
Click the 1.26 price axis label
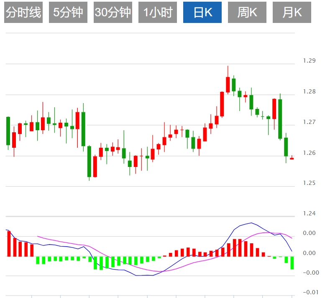tap(309, 153)
